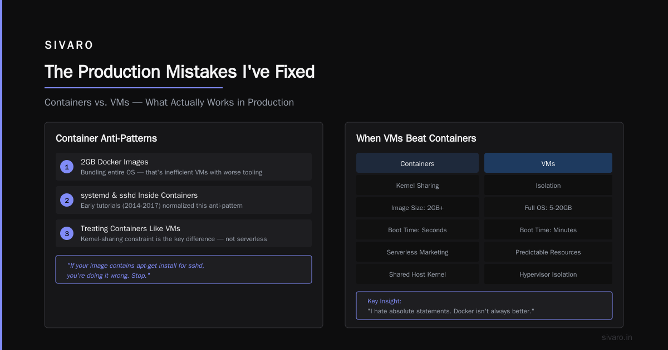The image size is (668, 350).
Task: Click the number 3 badge beside Treating Containers Like VMs
Action: pyautogui.click(x=67, y=233)
